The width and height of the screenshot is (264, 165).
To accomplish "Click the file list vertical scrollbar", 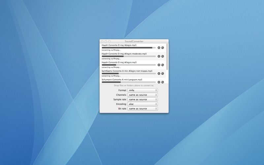I will point(167,57).
